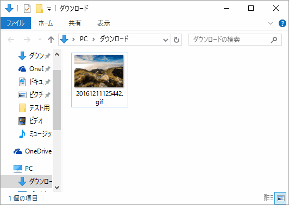Open Help with the question mark icon
The image size is (289, 205).
[x=282, y=23]
